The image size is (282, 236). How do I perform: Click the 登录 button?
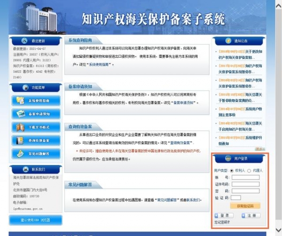[224, 215]
